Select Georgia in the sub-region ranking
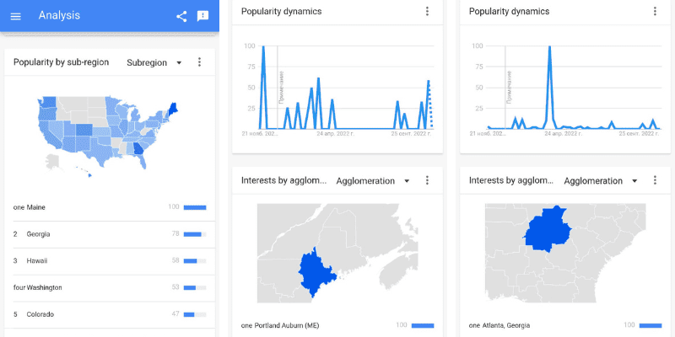 click(110, 234)
